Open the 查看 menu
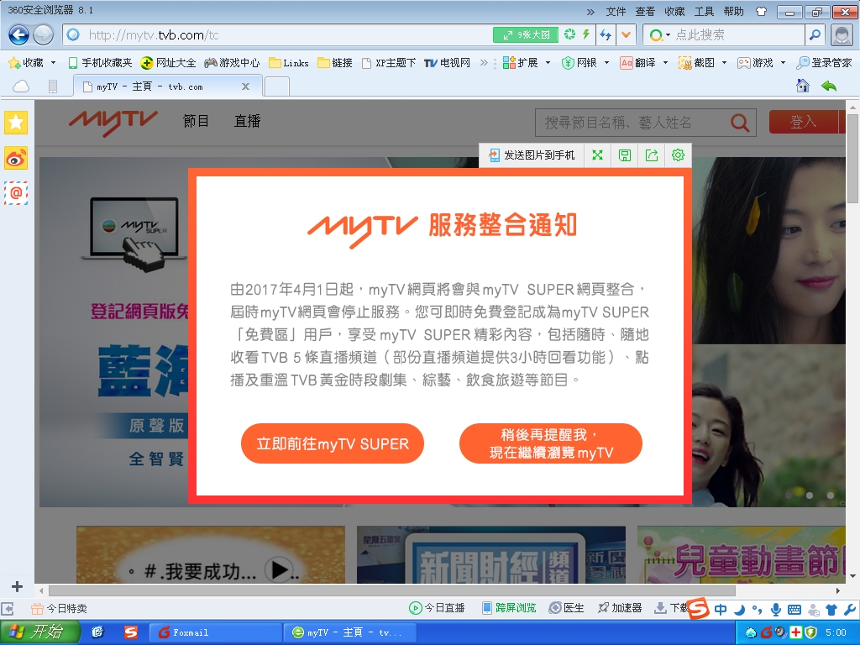This screenshot has height=645, width=860. [x=645, y=12]
